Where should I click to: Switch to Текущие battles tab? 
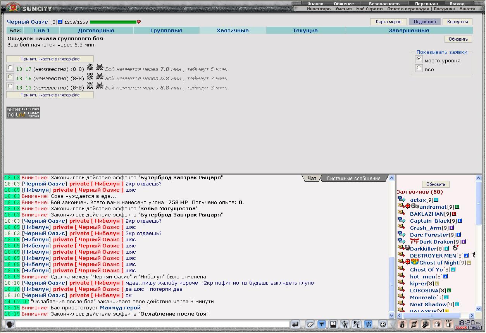tap(305, 30)
